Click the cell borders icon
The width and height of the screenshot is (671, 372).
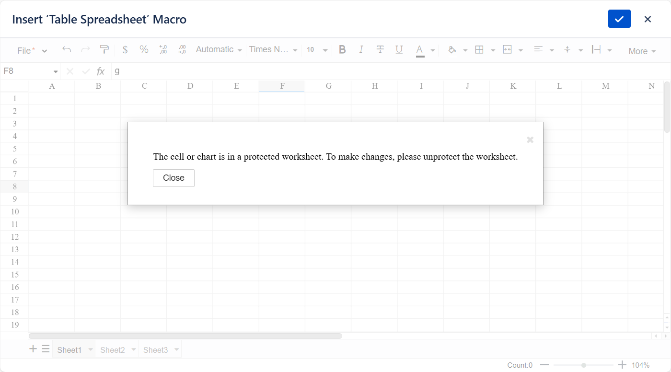click(x=479, y=49)
